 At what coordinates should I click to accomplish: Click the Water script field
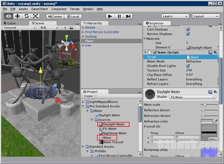pos(202,57)
